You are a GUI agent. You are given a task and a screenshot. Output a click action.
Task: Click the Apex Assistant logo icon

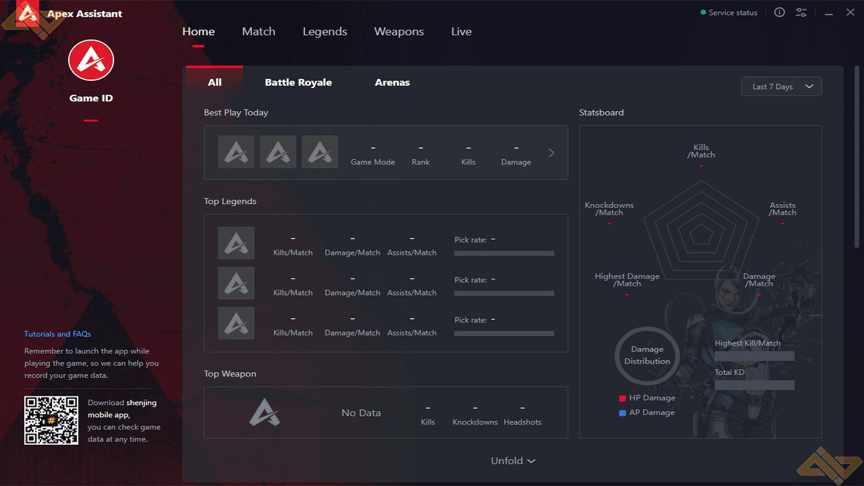pyautogui.click(x=28, y=13)
